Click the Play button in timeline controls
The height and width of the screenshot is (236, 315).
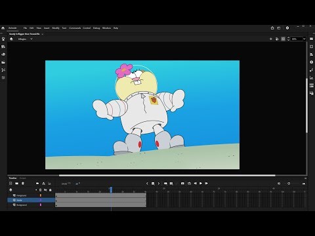[201, 184]
